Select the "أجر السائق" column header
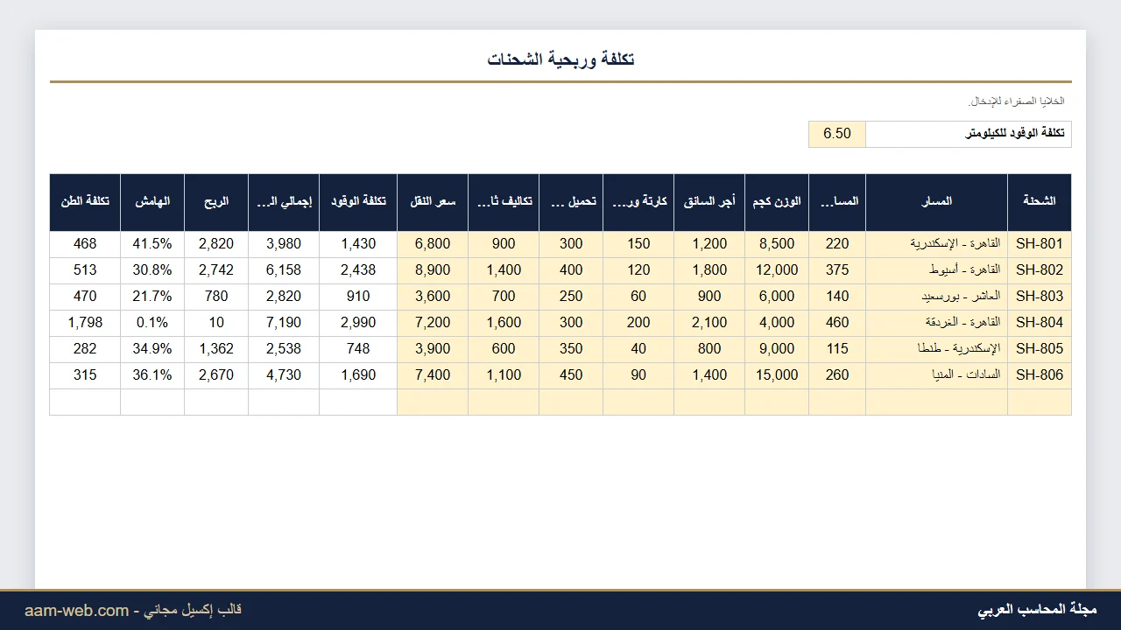 pos(709,202)
